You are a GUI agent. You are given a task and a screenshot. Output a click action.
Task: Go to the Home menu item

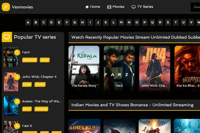click(x=93, y=7)
